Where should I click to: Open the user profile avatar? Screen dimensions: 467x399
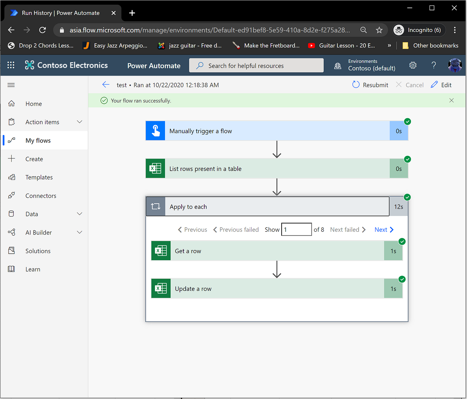point(455,65)
